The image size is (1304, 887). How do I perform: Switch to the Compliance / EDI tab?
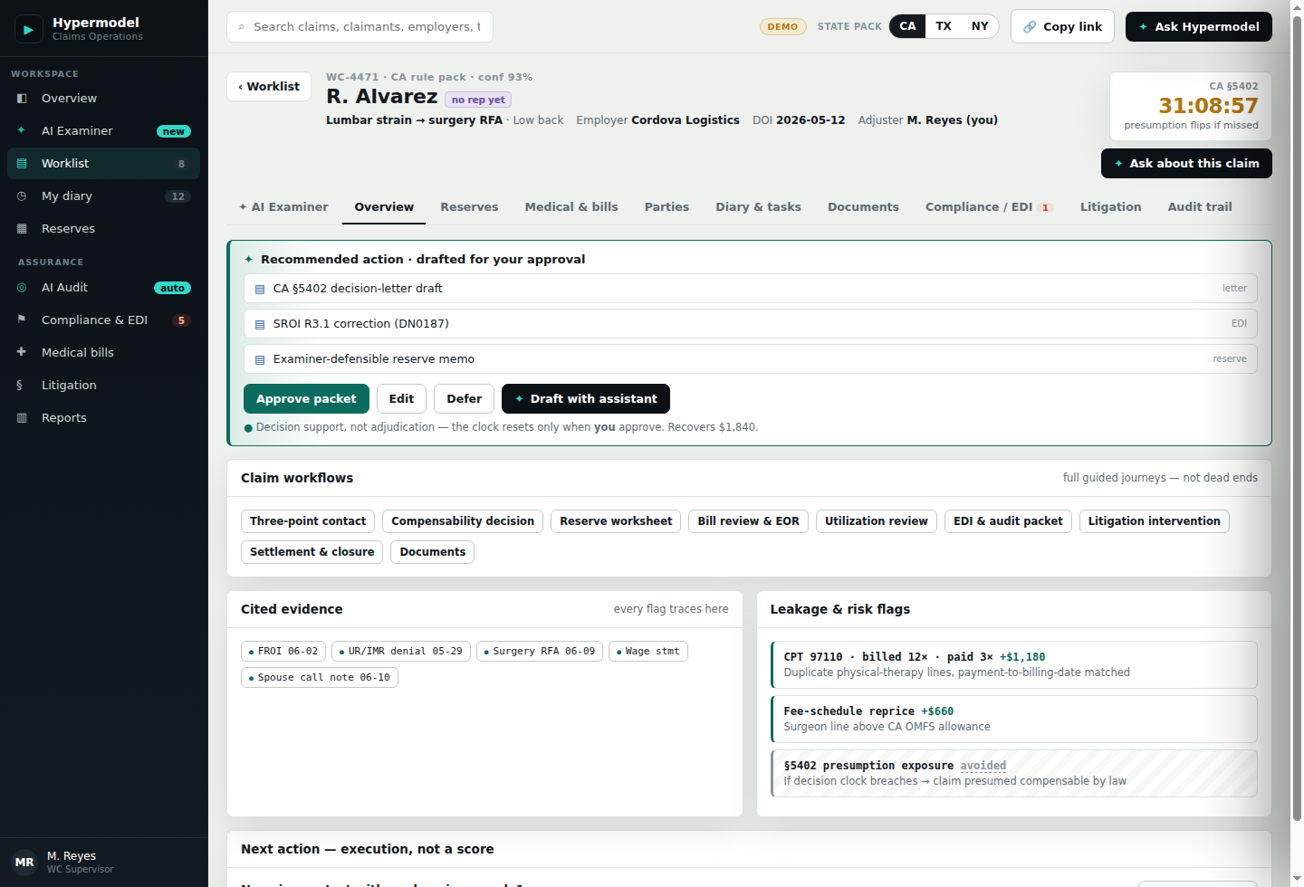989,207
